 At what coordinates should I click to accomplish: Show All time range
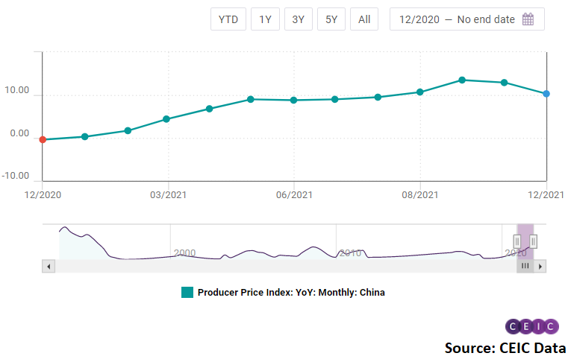pyautogui.click(x=364, y=19)
